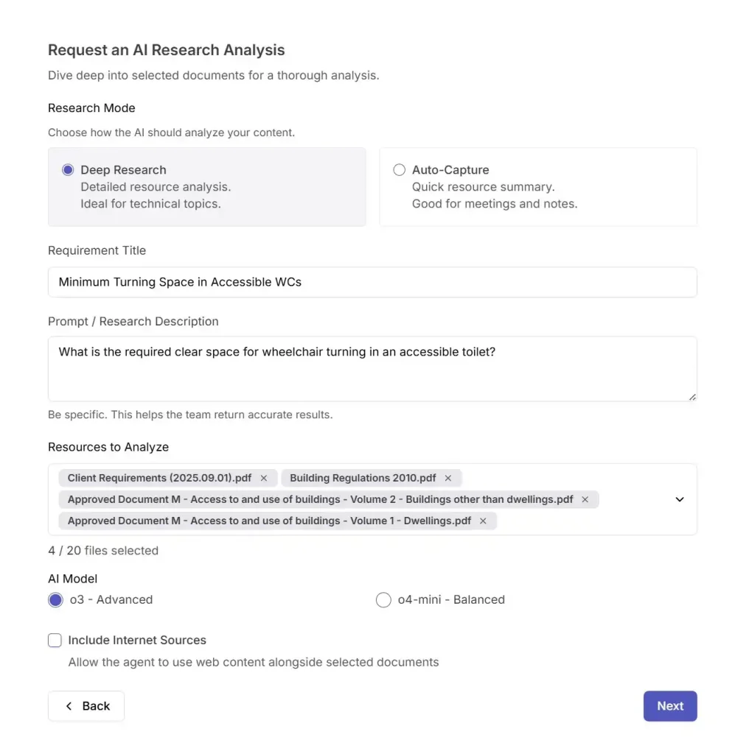Click the textarea resize handle corner

[x=692, y=397]
